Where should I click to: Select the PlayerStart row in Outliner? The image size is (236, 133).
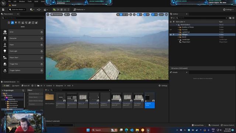[202, 42]
